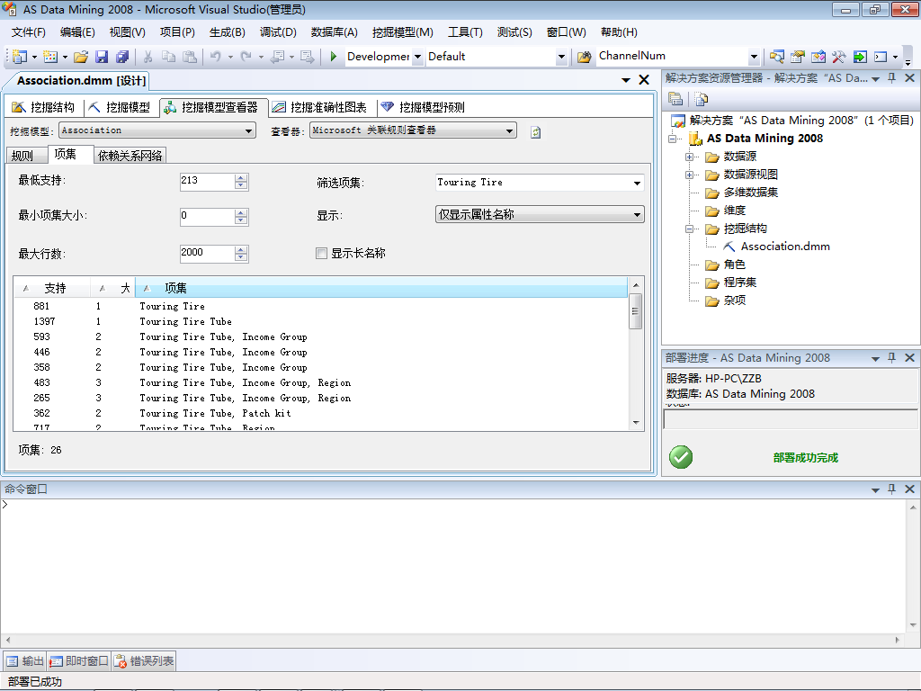Click the Find in Files icon beside ChannelNum
This screenshot has width=921, height=691.
(584, 57)
